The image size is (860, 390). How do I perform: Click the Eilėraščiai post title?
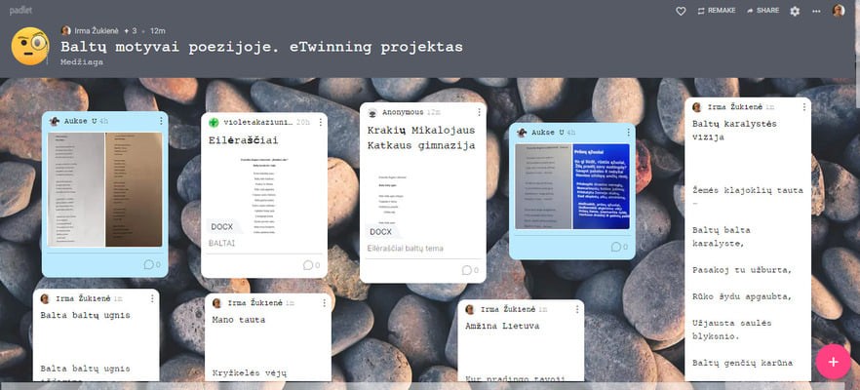(243, 140)
